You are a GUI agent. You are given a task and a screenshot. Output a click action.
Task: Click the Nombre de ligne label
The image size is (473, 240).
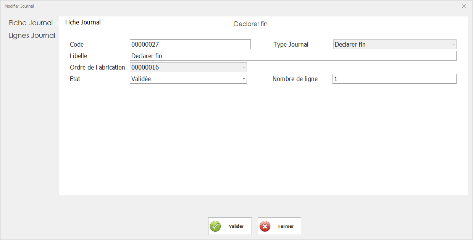click(x=295, y=79)
